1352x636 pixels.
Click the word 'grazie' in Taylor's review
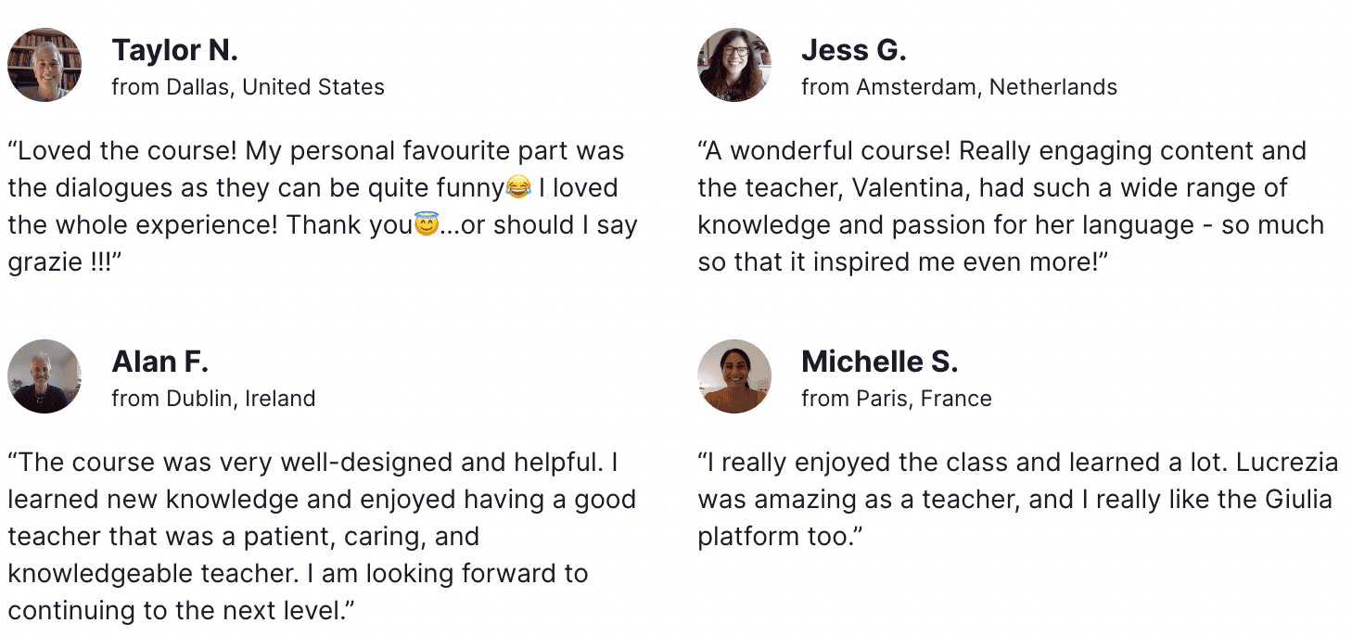(x=45, y=262)
